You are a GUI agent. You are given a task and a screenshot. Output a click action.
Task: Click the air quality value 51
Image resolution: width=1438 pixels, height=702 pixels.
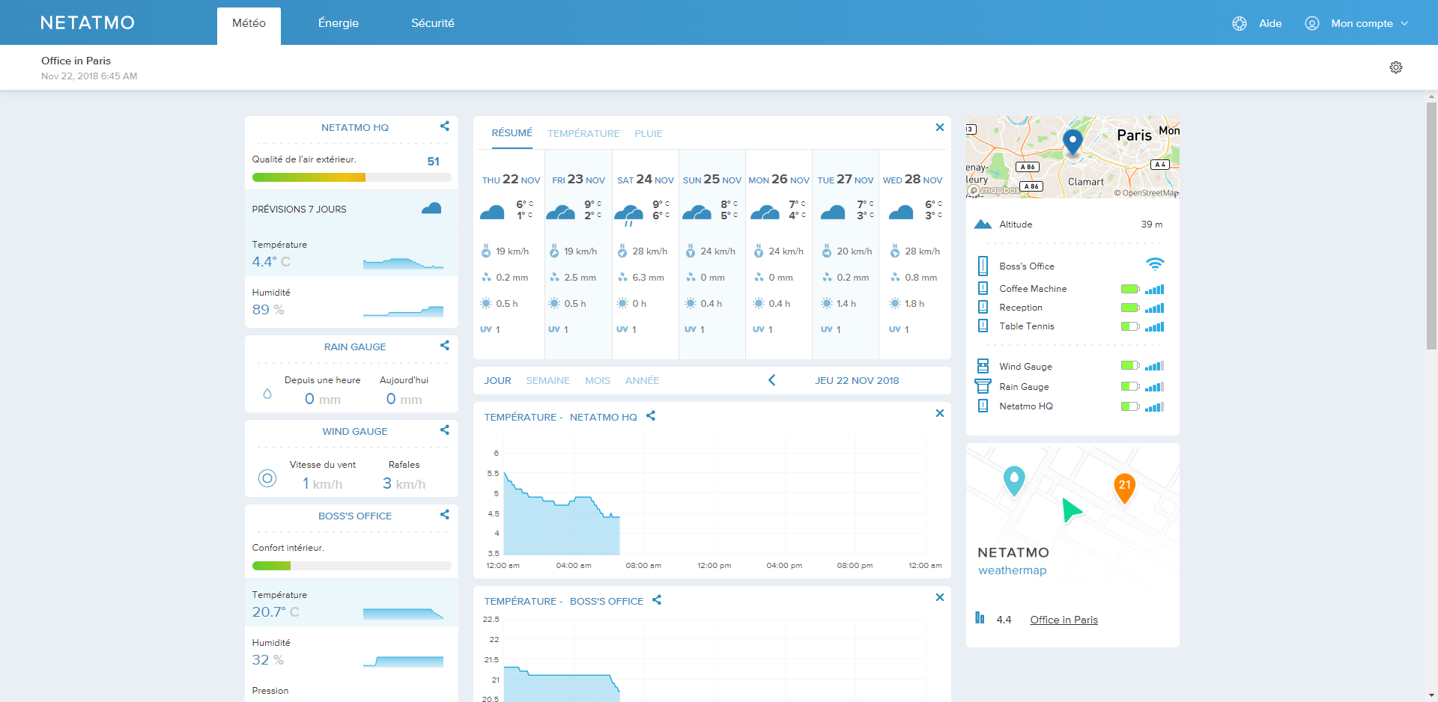[x=434, y=161]
